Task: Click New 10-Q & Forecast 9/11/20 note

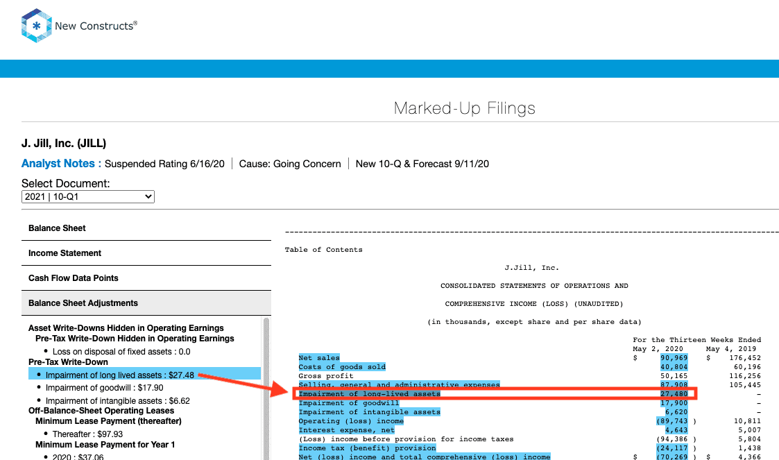Action: click(x=422, y=164)
